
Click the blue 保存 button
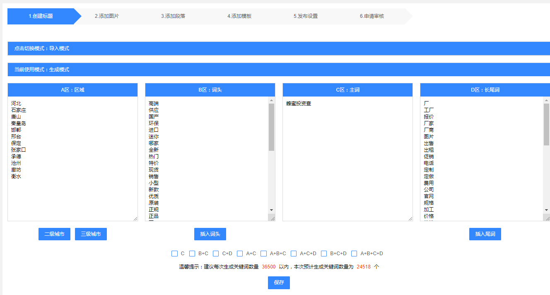coord(279,283)
